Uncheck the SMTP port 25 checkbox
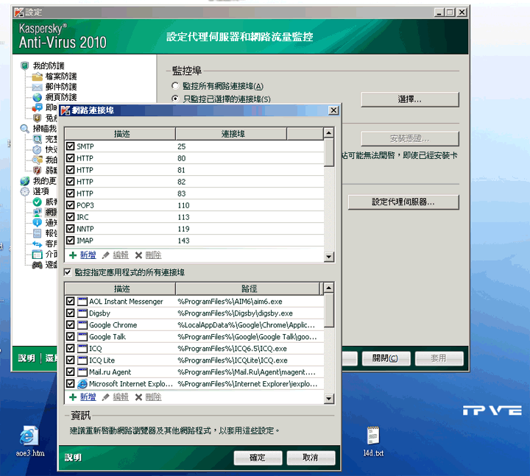The width and height of the screenshot is (530, 476). (71, 147)
